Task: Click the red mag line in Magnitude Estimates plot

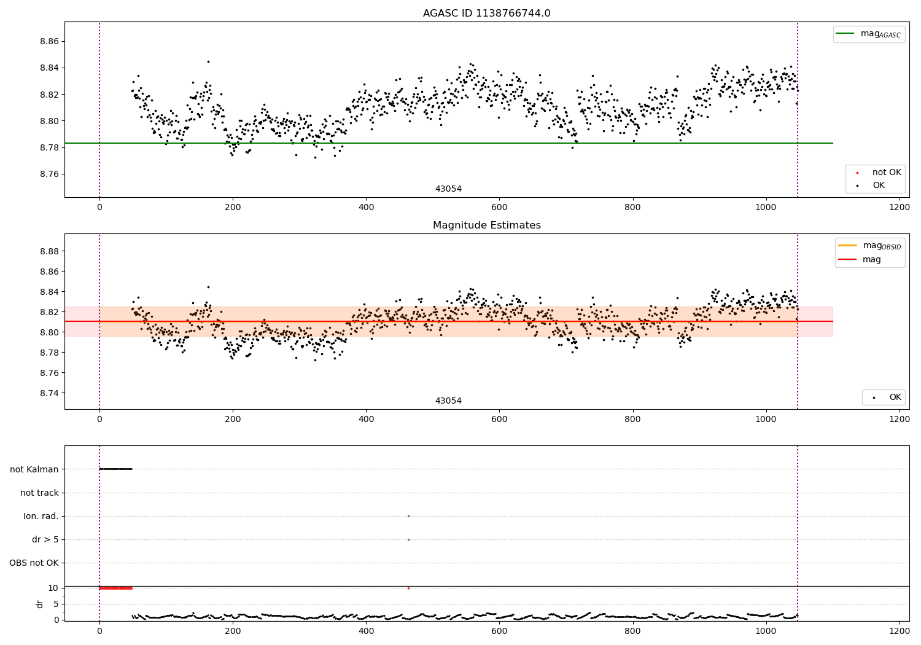Action: [x=448, y=321]
